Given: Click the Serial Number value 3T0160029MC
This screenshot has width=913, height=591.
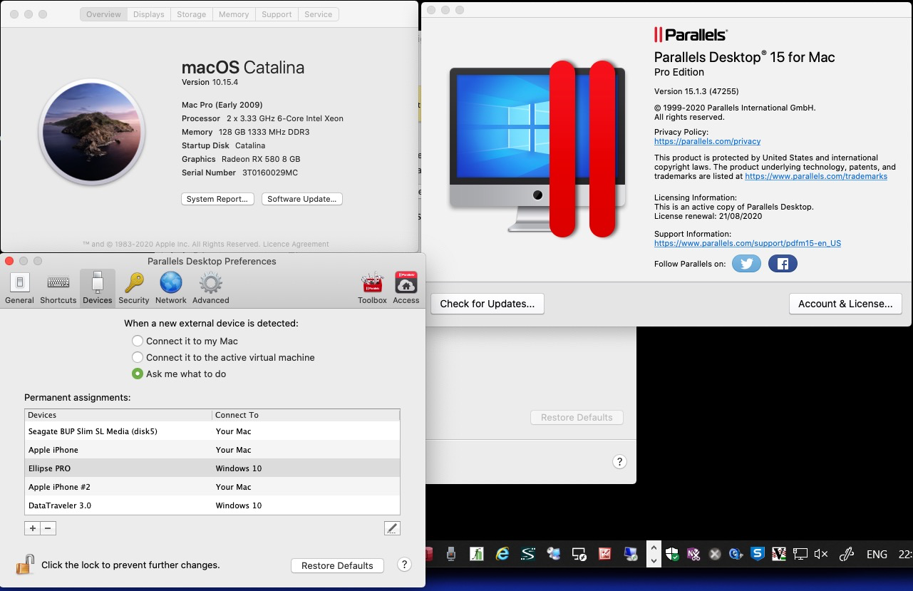Looking at the screenshot, I should 270,173.
